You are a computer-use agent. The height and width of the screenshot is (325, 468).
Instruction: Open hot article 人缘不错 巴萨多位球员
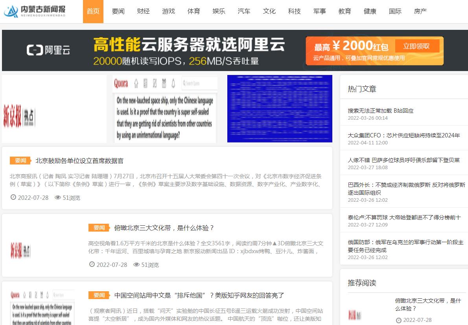coord(404,160)
